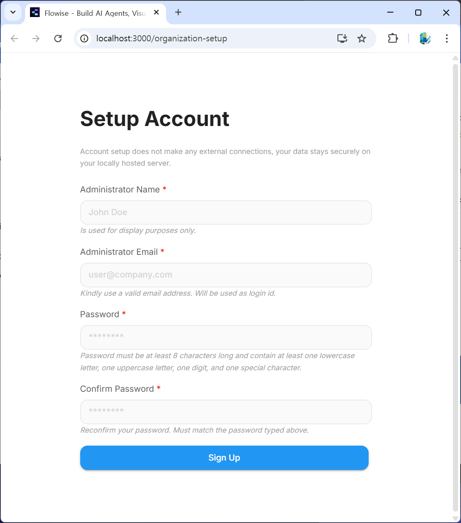Click the install app icon in address bar
The width and height of the screenshot is (461, 523).
pos(342,38)
